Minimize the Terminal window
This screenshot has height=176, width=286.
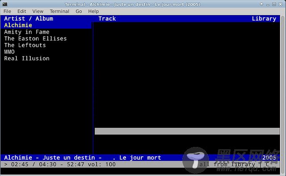(x=268, y=4)
